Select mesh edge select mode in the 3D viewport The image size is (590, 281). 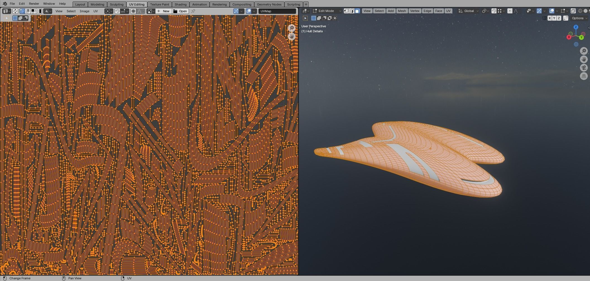(352, 11)
